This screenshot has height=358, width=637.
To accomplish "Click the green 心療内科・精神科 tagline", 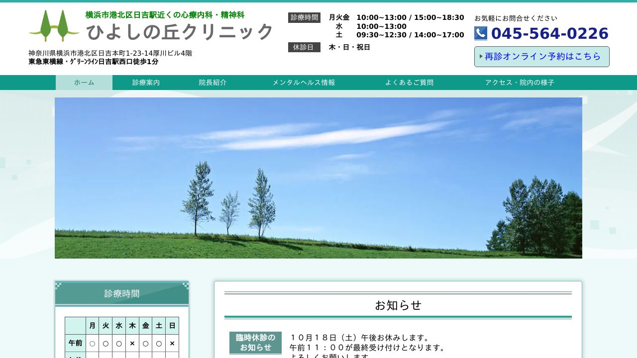I will 165,15.
